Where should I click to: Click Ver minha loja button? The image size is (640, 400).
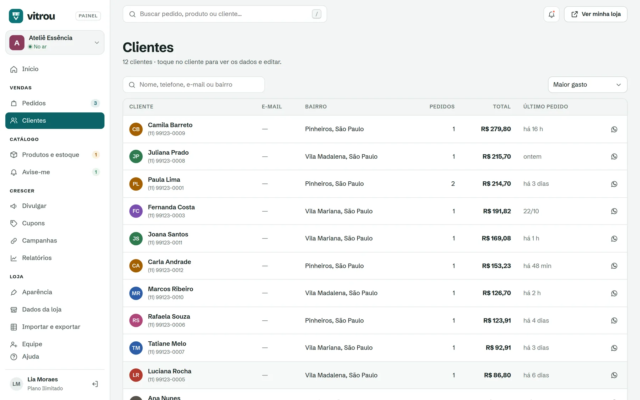(596, 14)
